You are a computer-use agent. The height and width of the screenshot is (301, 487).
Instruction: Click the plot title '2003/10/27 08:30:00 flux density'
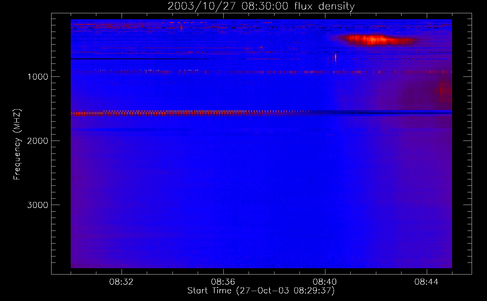click(x=261, y=6)
